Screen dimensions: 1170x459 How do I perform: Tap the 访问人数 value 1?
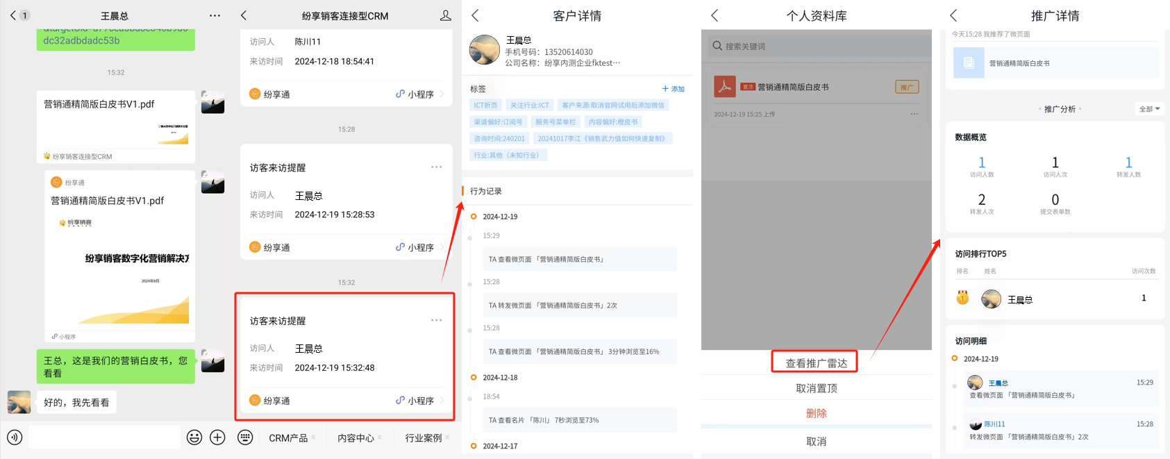point(982,162)
